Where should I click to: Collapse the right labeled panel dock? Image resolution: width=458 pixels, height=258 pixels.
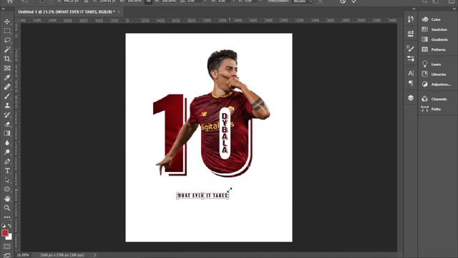coord(454,9)
